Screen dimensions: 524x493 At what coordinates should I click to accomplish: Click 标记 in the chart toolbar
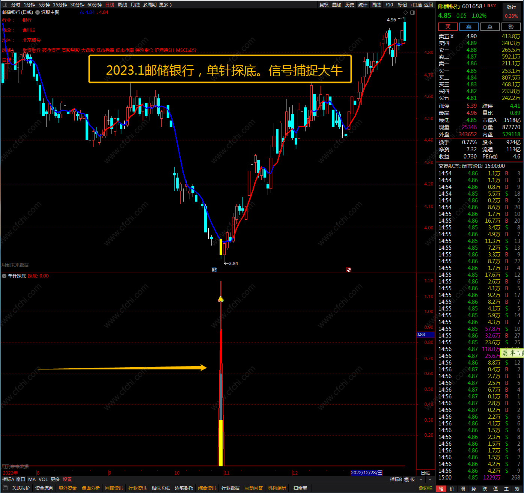[x=402, y=5]
